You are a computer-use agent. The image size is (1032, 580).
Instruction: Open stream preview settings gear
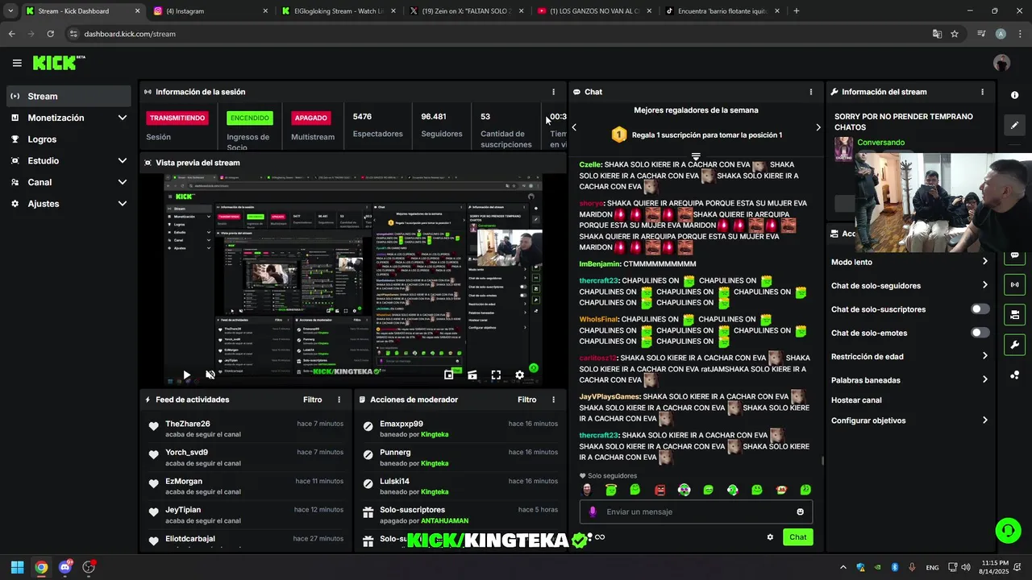(x=519, y=375)
